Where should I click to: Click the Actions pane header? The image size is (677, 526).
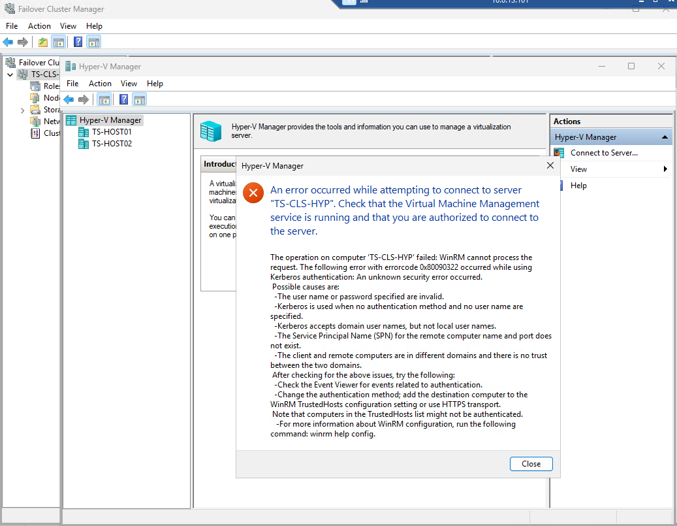click(611, 122)
